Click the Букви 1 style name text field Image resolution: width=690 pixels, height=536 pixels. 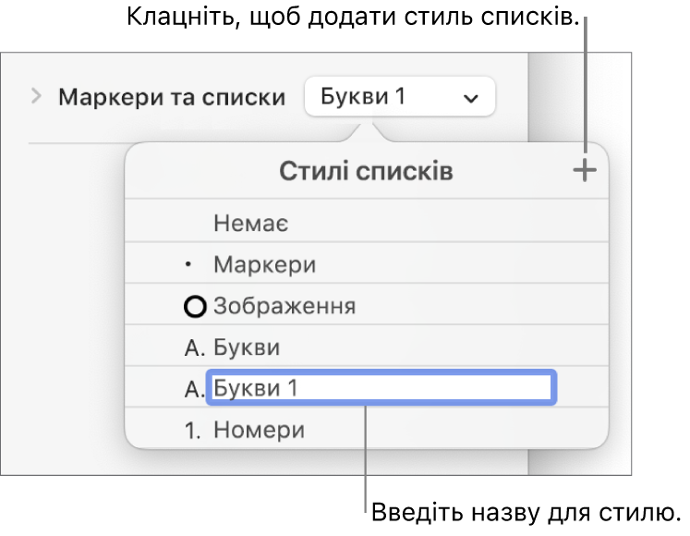(381, 387)
